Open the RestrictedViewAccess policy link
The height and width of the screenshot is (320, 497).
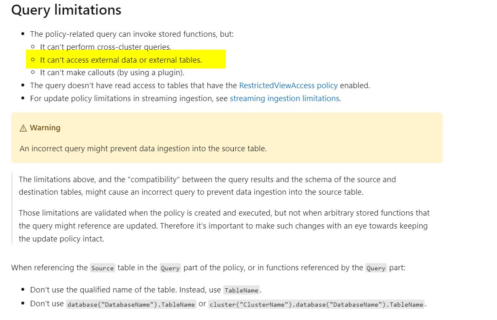288,86
